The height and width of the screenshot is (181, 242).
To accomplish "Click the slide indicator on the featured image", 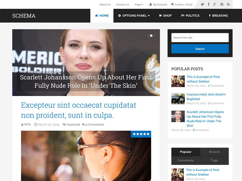I will coord(151,36).
